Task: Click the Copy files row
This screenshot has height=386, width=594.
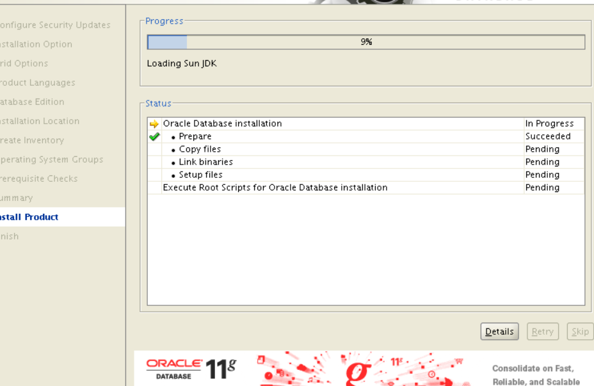Action: coord(366,149)
